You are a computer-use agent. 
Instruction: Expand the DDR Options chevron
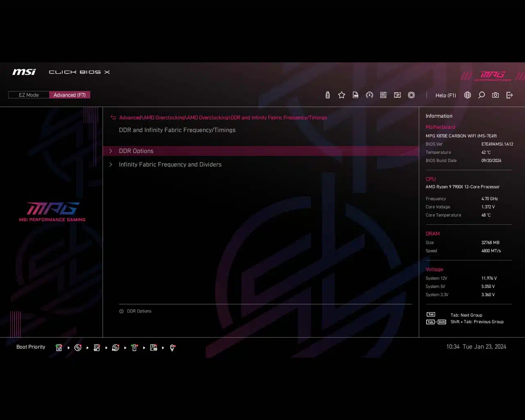pyautogui.click(x=111, y=151)
